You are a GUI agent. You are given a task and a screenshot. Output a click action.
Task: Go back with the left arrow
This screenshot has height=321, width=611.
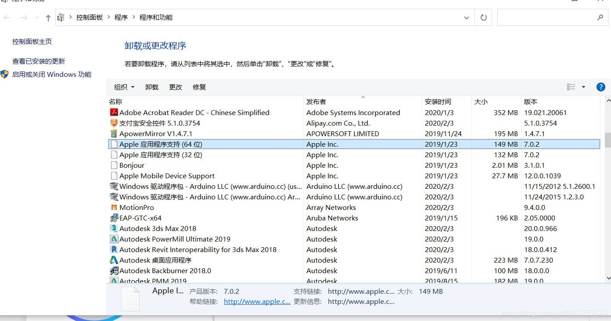[x=7, y=18]
